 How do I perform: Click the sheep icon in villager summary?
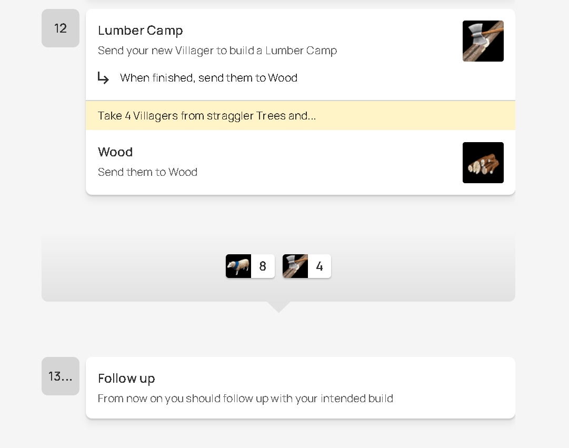pyautogui.click(x=238, y=266)
